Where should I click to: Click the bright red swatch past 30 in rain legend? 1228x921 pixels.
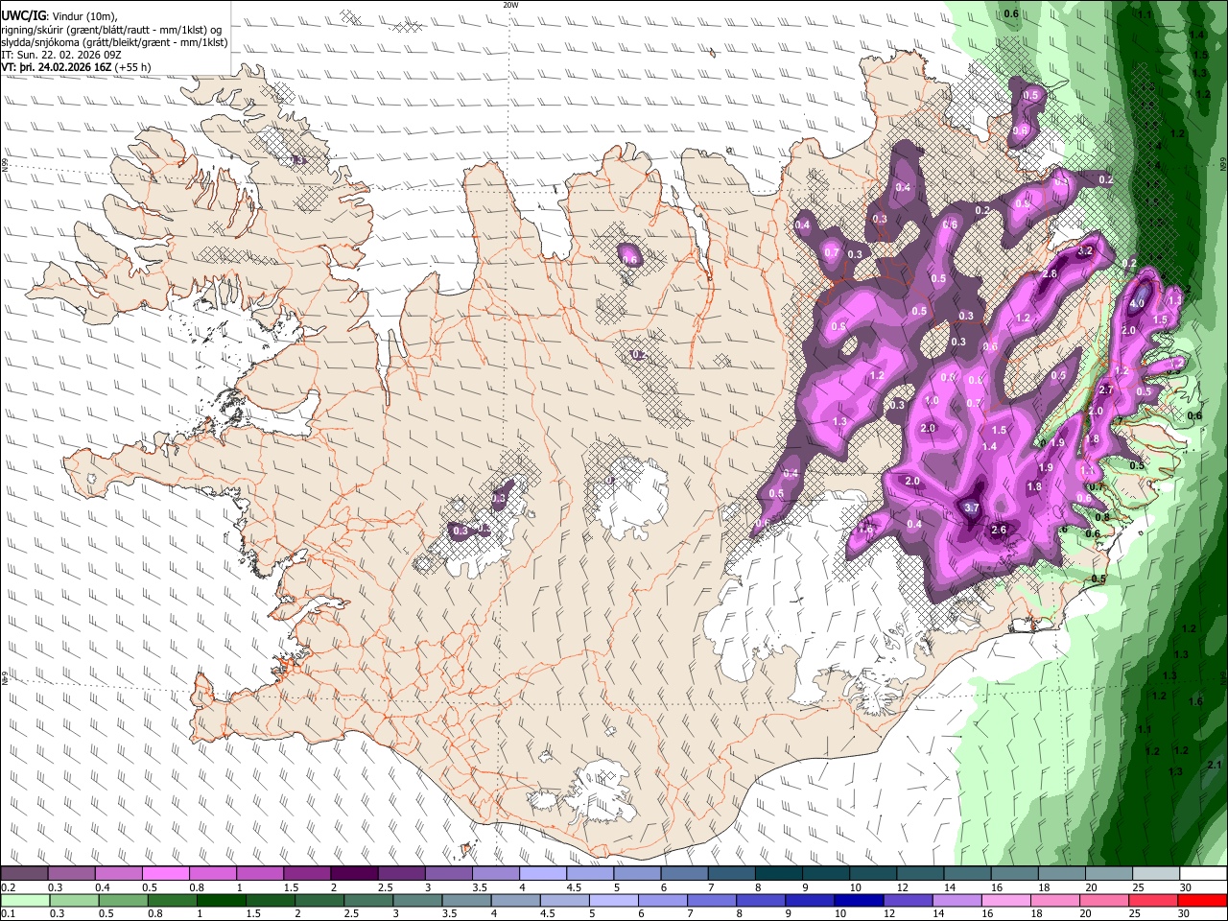click(x=1203, y=900)
